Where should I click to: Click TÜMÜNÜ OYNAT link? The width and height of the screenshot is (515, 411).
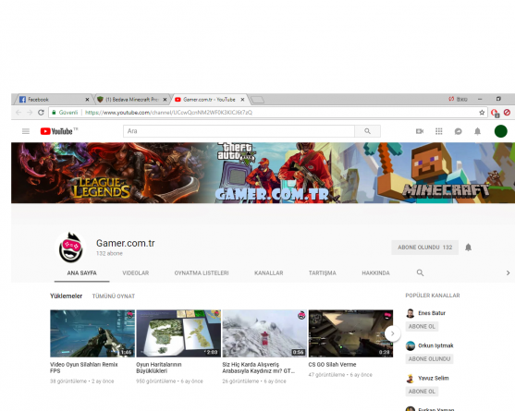(114, 296)
